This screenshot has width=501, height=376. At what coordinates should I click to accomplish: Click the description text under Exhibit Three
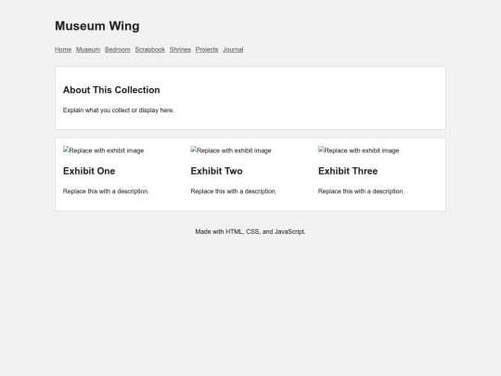point(361,191)
